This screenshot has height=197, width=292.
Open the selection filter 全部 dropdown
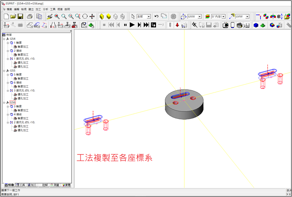(149, 17)
